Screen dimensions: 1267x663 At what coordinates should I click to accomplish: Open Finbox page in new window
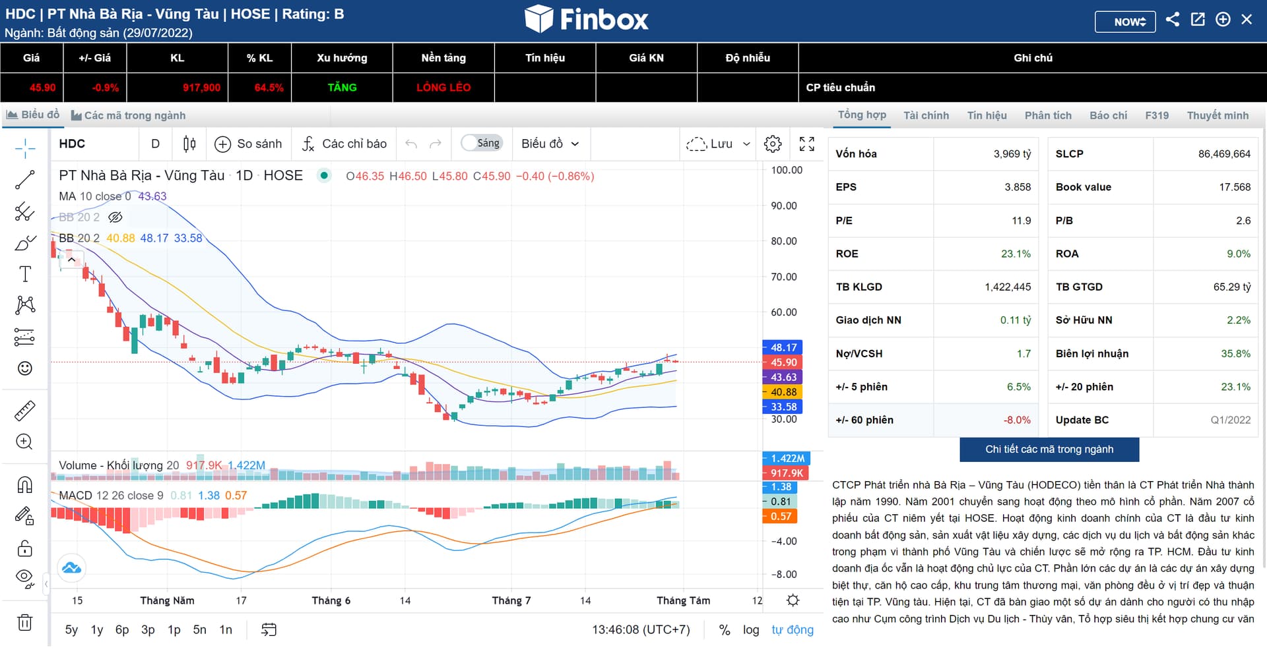point(1198,19)
